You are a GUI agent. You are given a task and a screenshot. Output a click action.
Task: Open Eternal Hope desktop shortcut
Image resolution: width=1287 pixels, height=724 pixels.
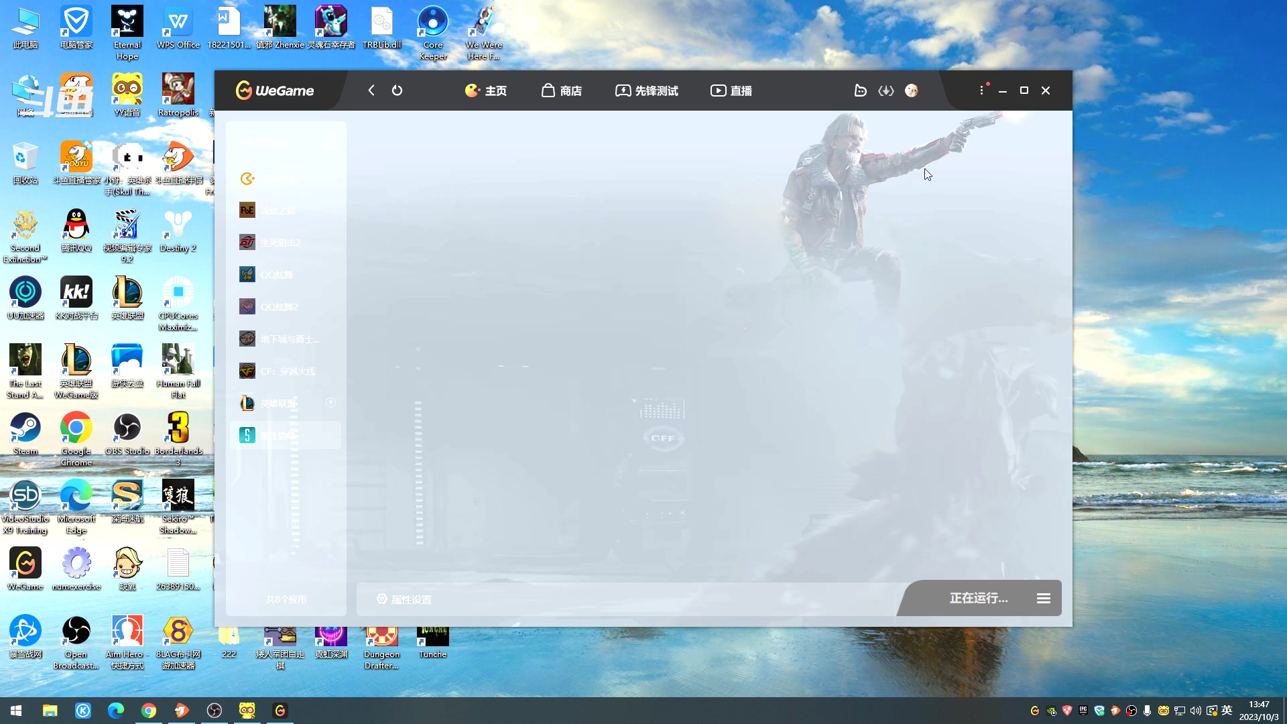(127, 34)
